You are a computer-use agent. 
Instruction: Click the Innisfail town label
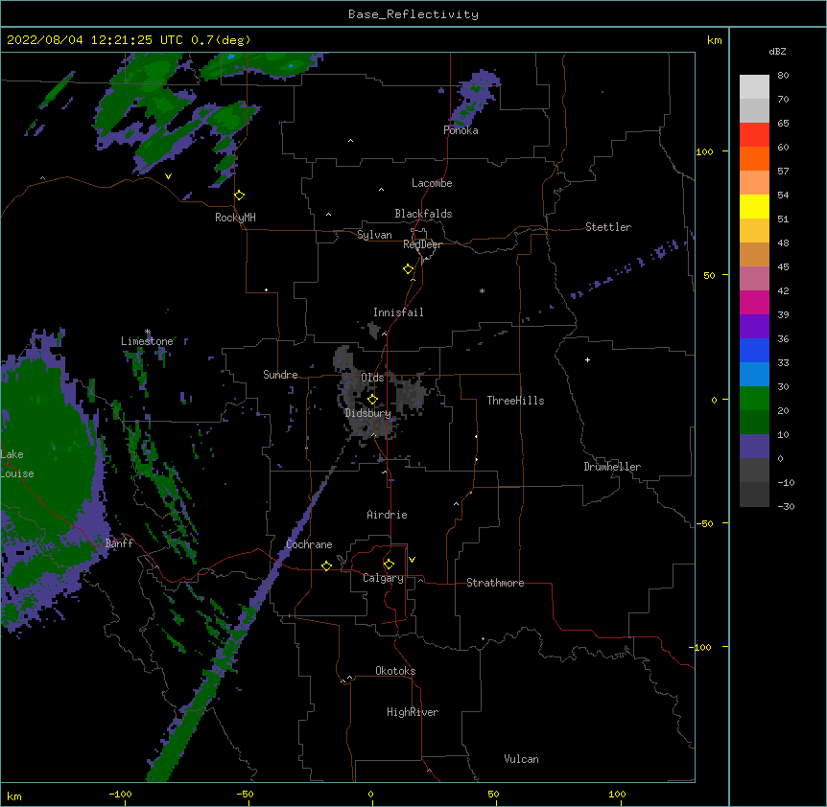tap(398, 312)
